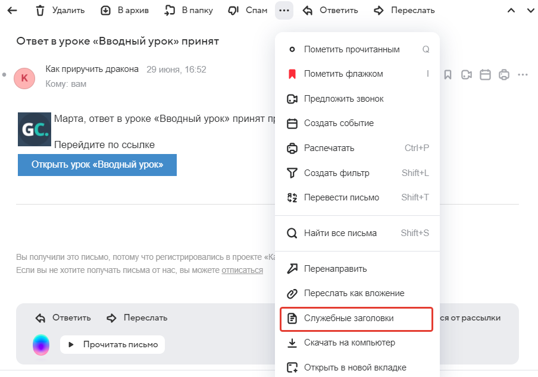Image resolution: width=538 pixels, height=377 pixels.
Task: Open the В папку move-to-folder option
Action: point(189,11)
